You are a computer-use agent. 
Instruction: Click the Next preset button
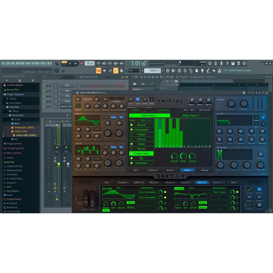point(192,110)
